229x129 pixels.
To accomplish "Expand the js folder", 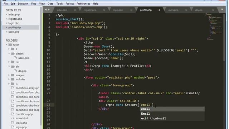I will pos(9,84).
